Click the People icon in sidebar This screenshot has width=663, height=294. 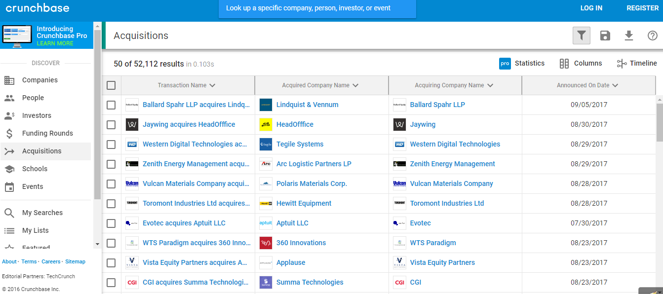9,98
